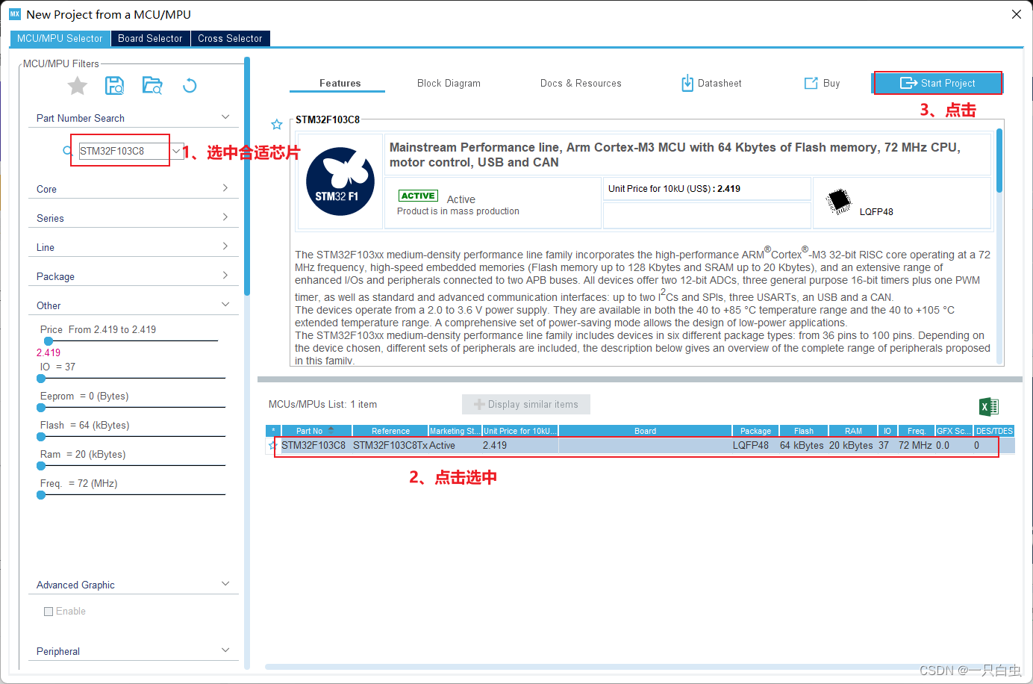
Task: Load a saved filter configuration
Action: pyautogui.click(x=152, y=85)
